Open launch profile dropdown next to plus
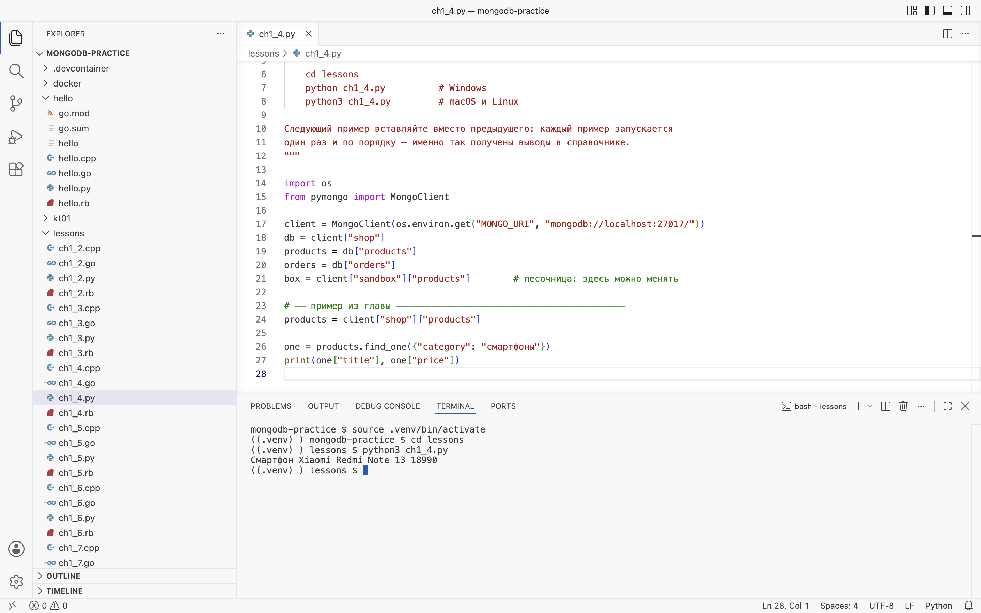The height and width of the screenshot is (613, 981). (x=870, y=406)
